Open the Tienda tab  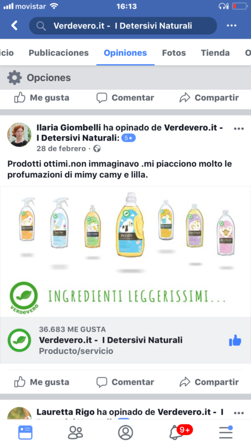[215, 53]
